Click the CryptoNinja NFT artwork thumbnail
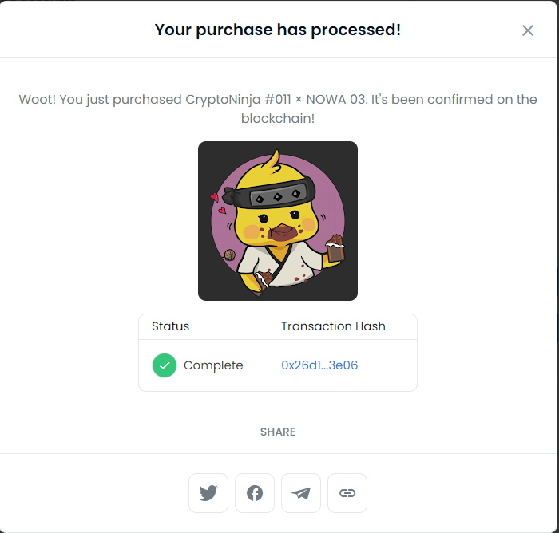This screenshot has height=533, width=559. pyautogui.click(x=278, y=221)
